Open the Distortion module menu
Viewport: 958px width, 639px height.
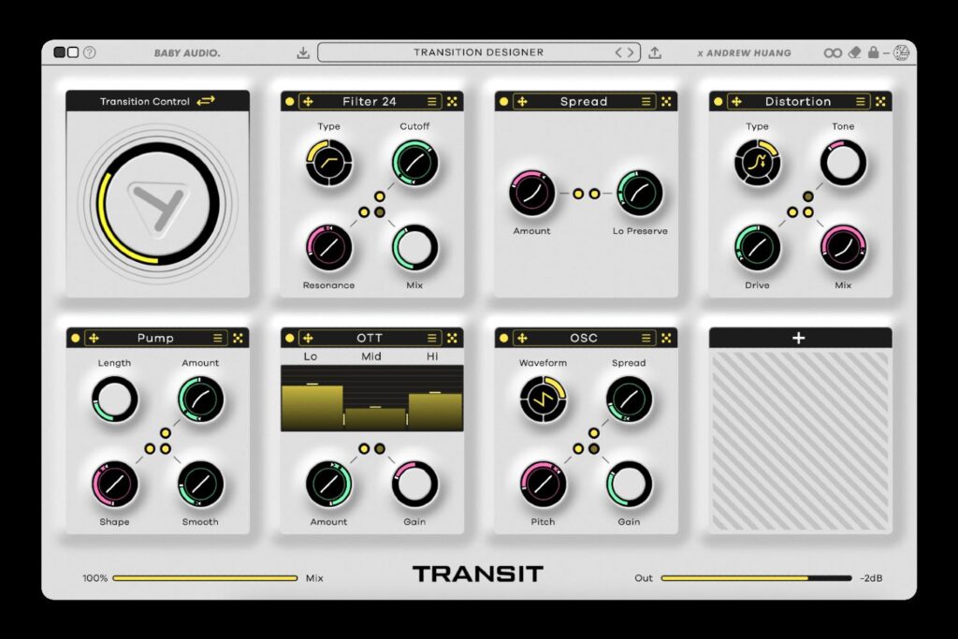coord(861,101)
